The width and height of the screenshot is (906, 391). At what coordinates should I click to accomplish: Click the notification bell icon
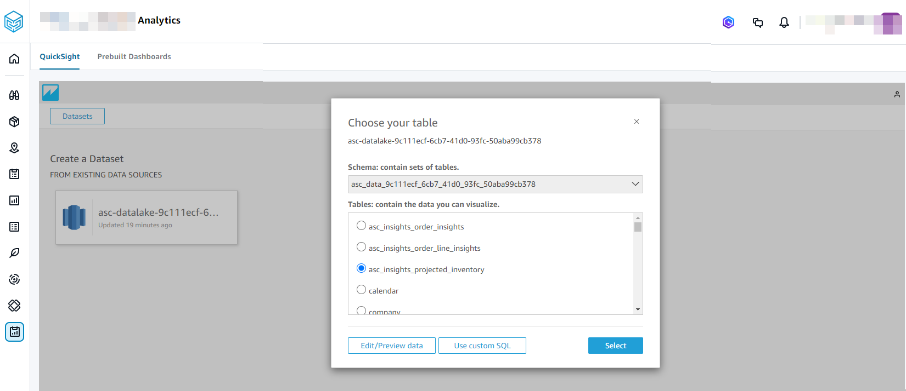[x=784, y=22]
